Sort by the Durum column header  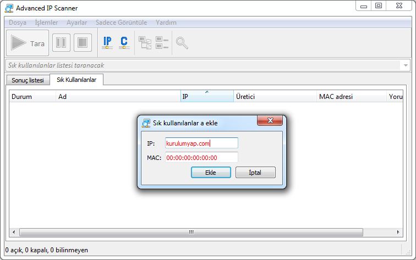coord(32,97)
